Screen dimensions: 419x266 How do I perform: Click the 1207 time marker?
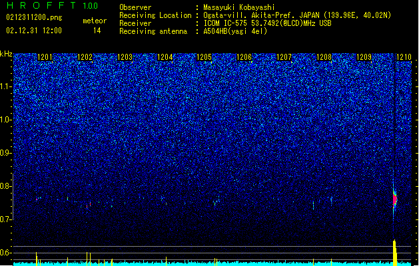(x=284, y=57)
